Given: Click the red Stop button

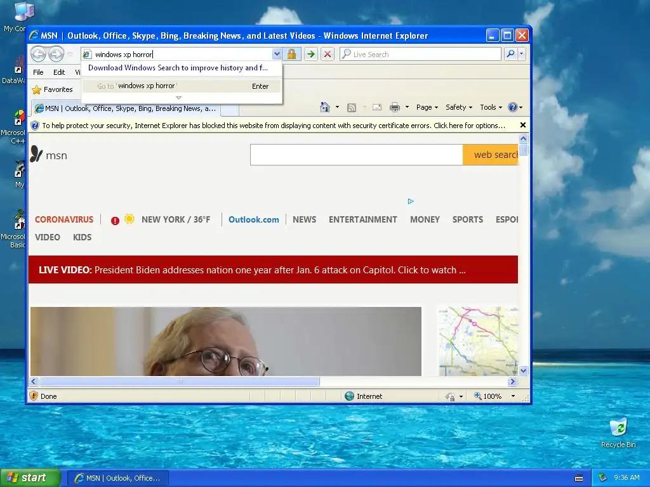Looking at the screenshot, I should (x=327, y=54).
